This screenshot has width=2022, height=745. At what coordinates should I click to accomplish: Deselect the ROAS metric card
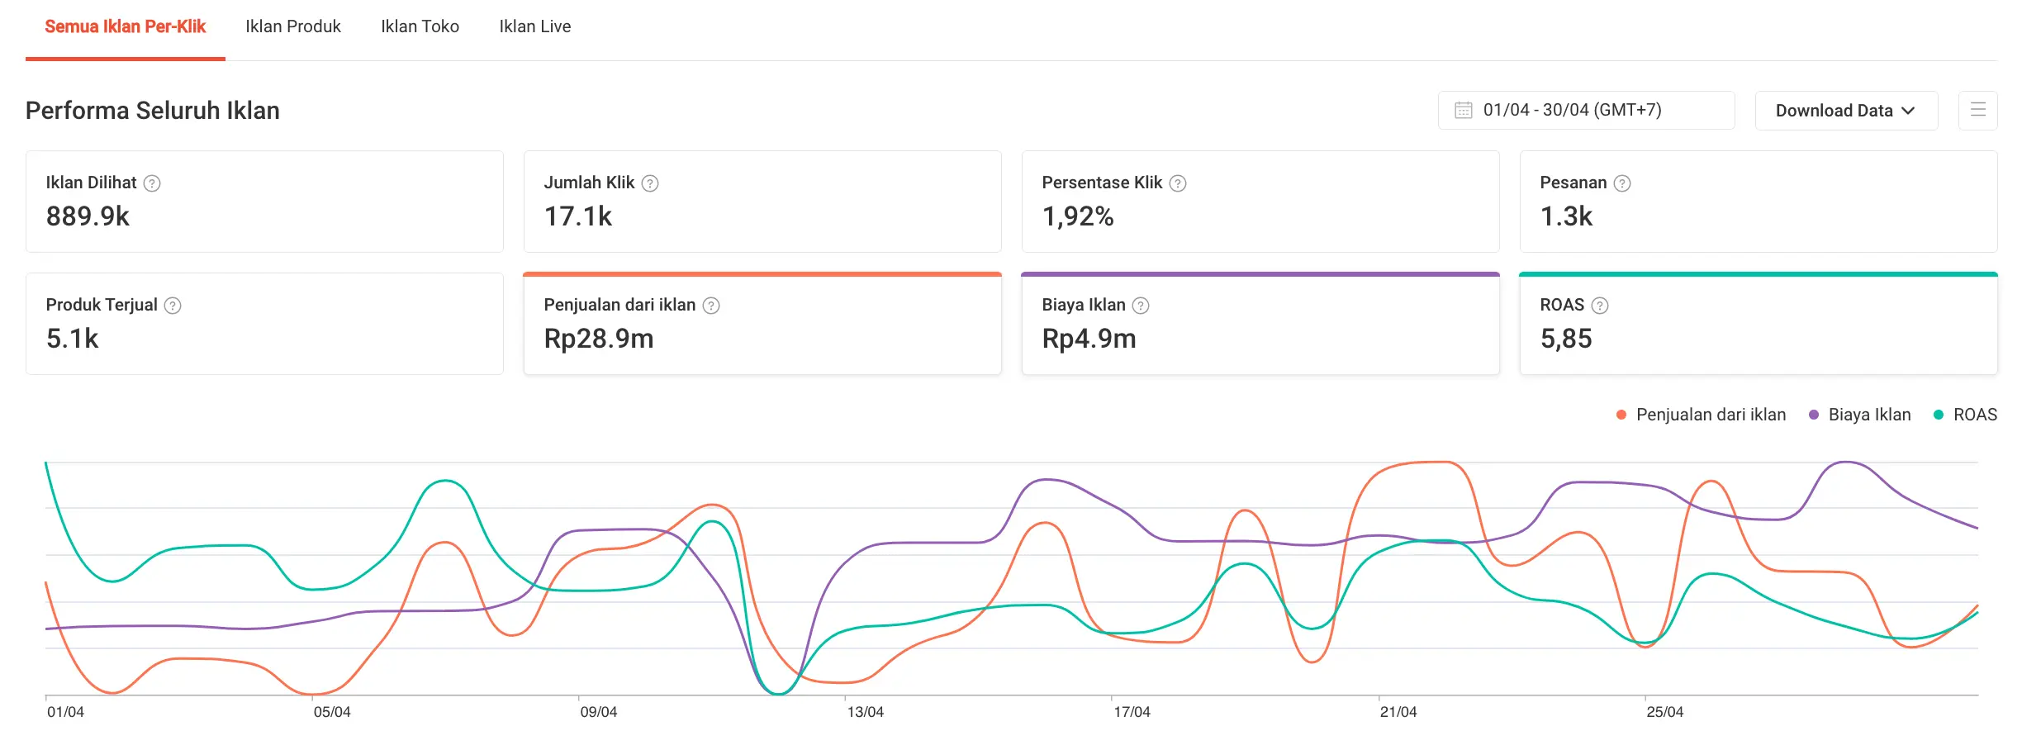[1758, 324]
